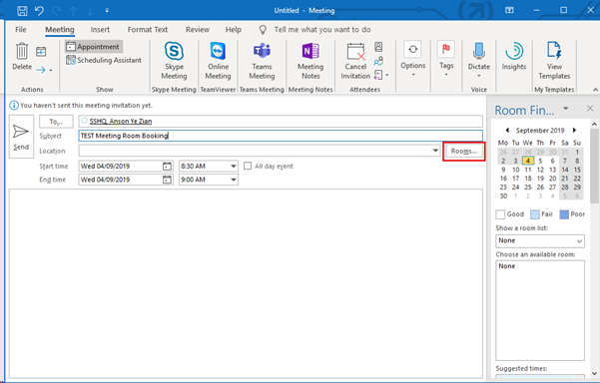
Task: Add a Skype Meeting
Action: (x=174, y=61)
